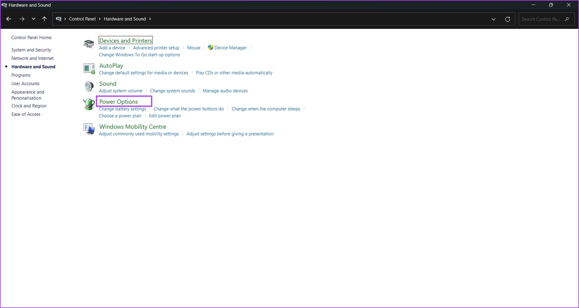Open the Devices and Printers heading

point(126,40)
